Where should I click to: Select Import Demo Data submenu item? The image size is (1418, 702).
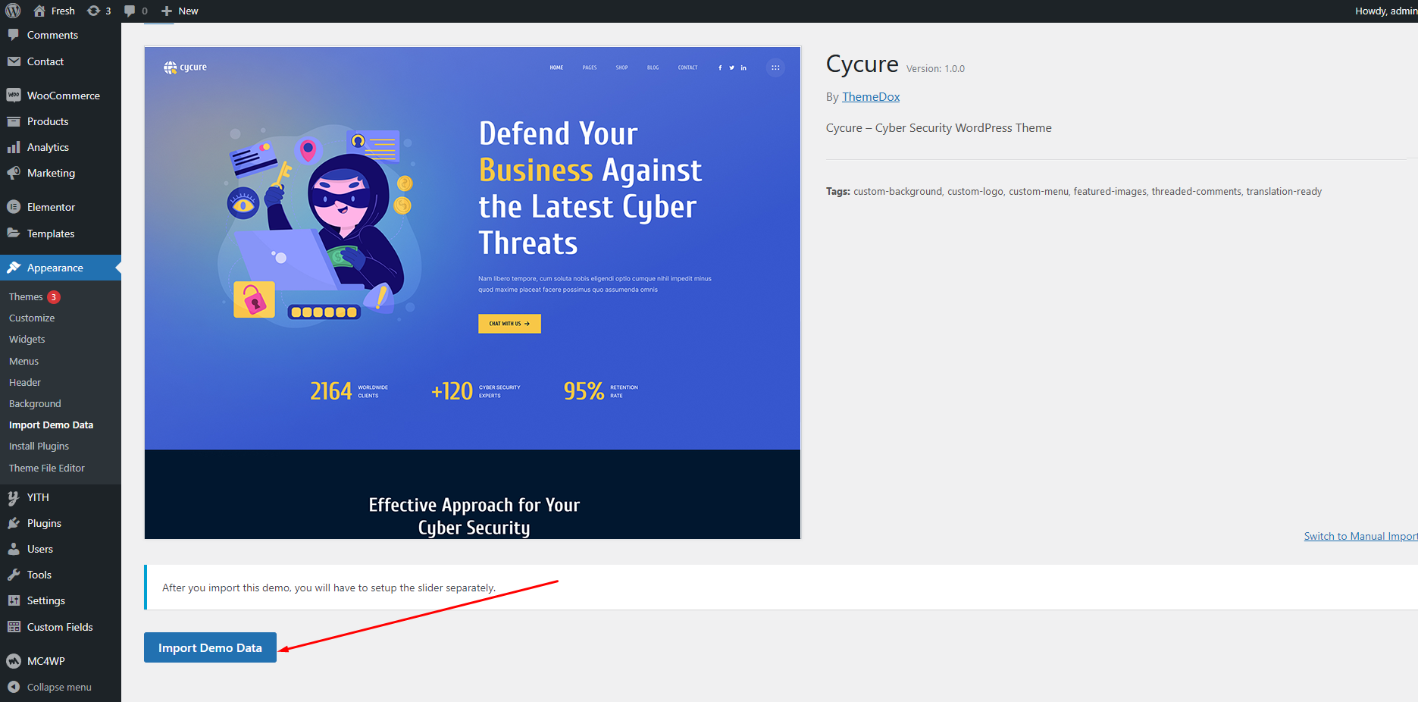(x=51, y=425)
